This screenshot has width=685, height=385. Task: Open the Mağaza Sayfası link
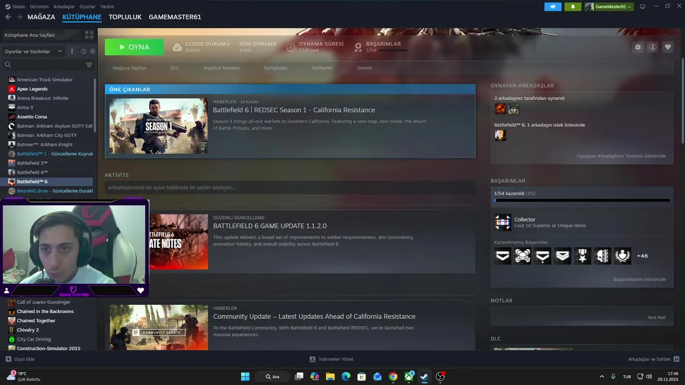(129, 68)
